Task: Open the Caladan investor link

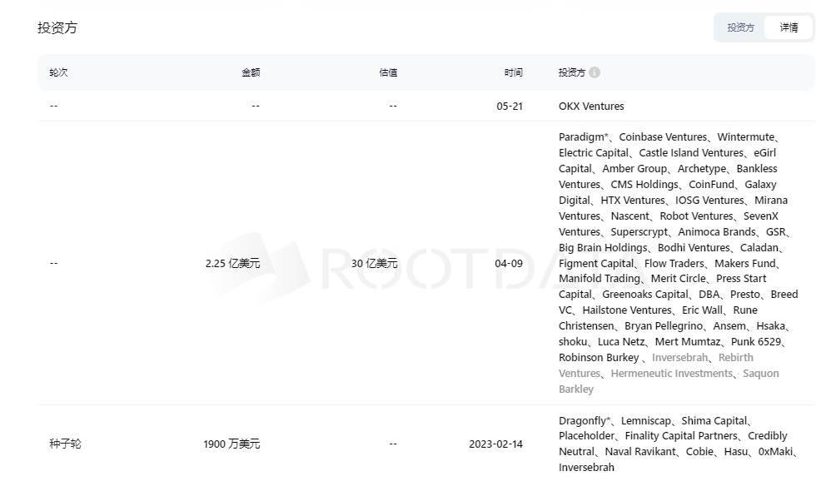Action: pyautogui.click(x=759, y=248)
